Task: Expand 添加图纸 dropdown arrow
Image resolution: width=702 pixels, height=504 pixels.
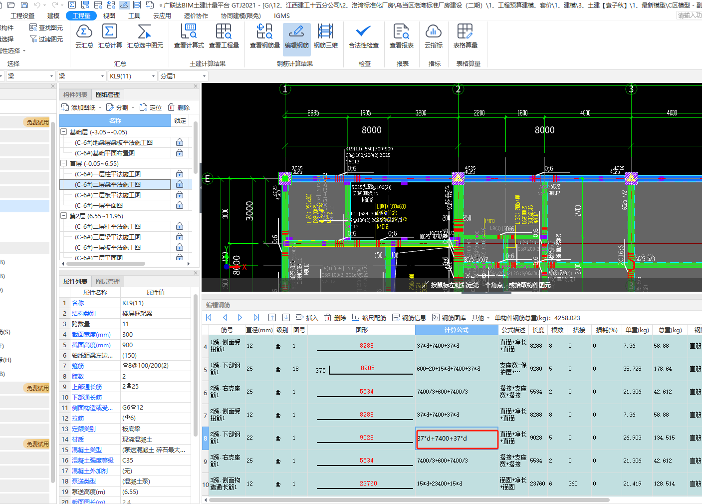Action: [100, 107]
